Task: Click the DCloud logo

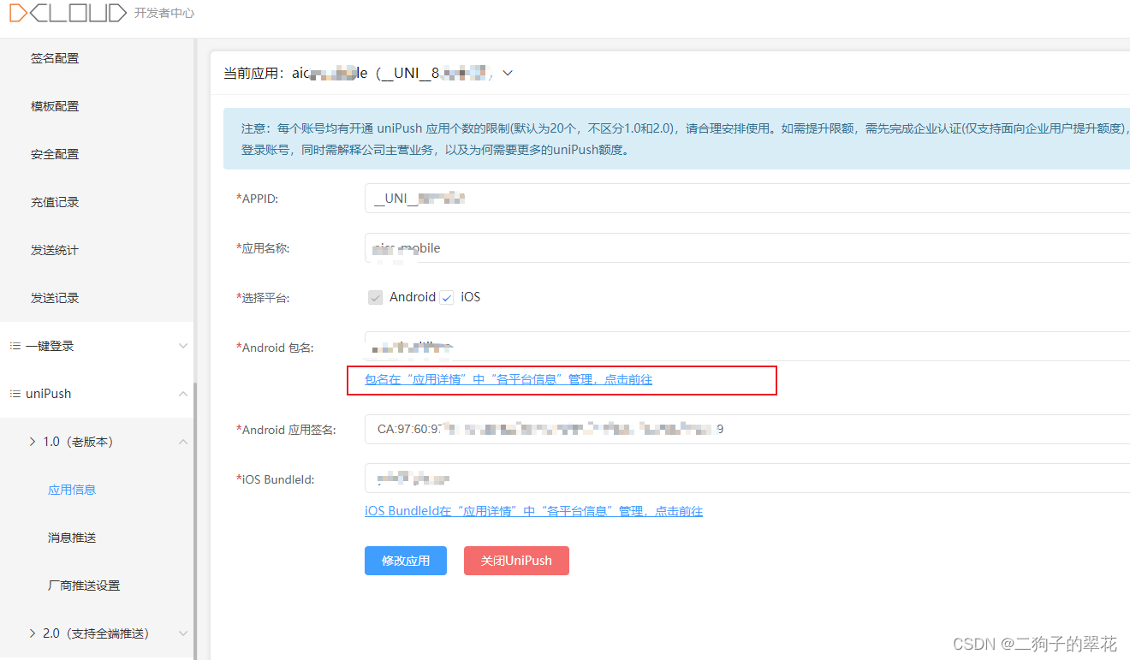Action: point(68,13)
